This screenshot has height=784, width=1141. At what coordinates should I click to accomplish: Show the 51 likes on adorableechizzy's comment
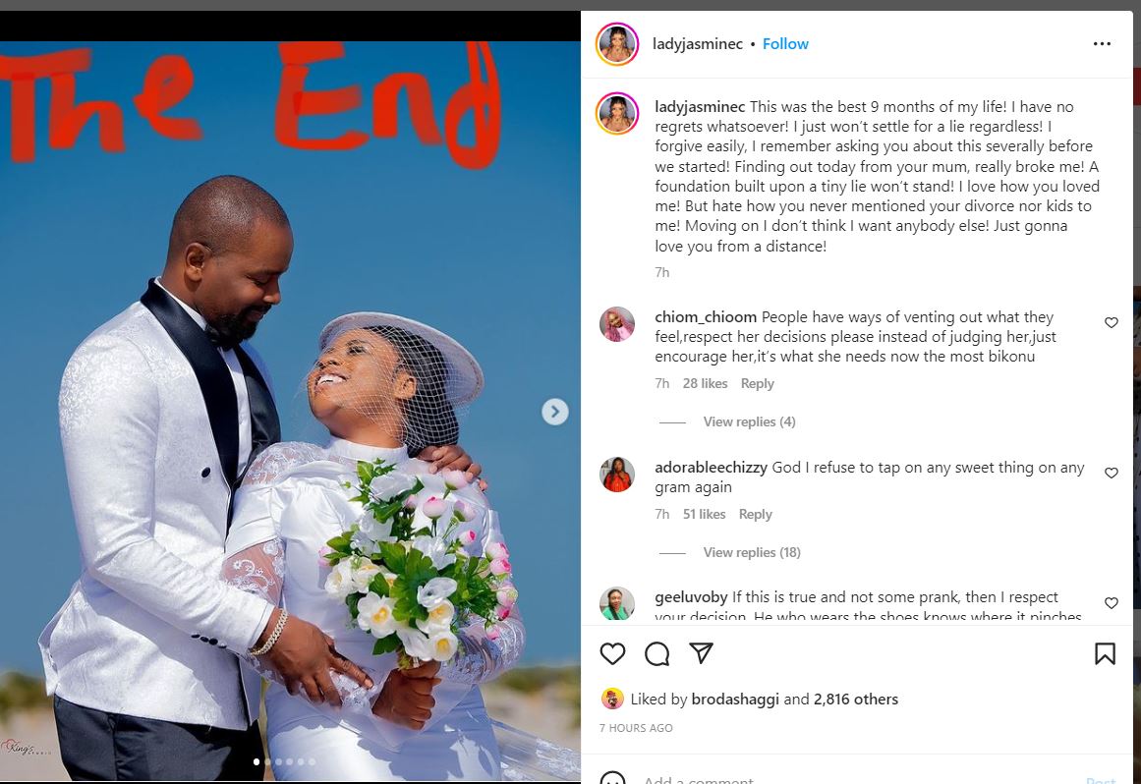(x=704, y=514)
